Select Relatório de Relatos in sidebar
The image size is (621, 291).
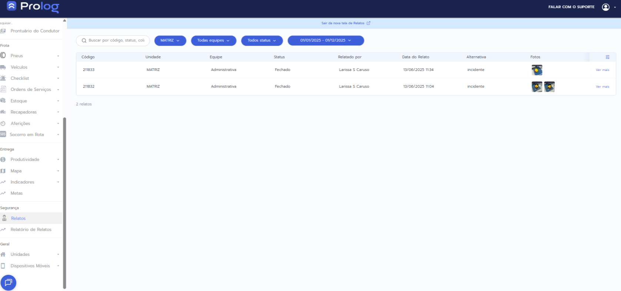pos(31,230)
